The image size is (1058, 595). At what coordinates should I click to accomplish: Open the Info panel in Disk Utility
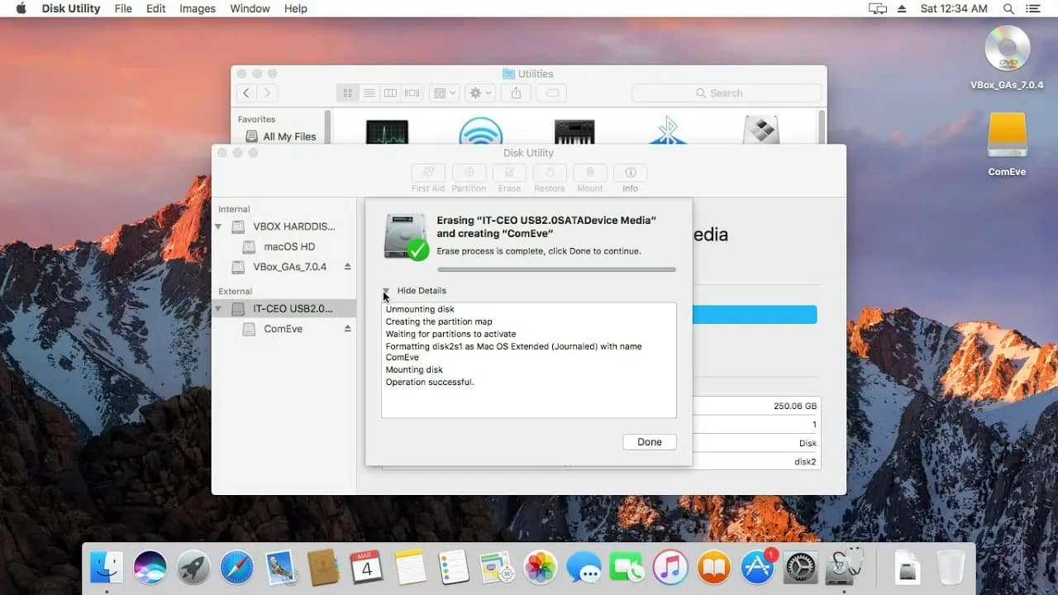(630, 177)
